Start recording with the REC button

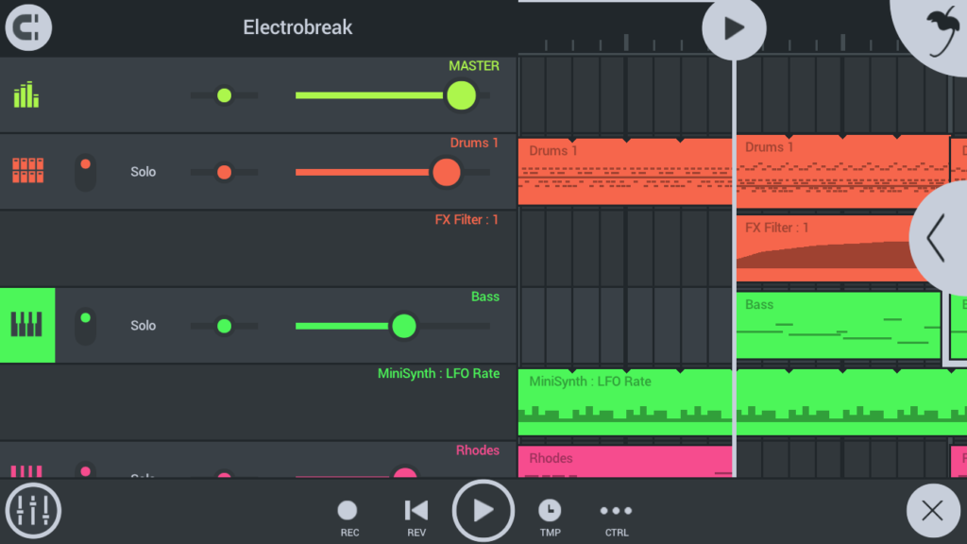(348, 518)
